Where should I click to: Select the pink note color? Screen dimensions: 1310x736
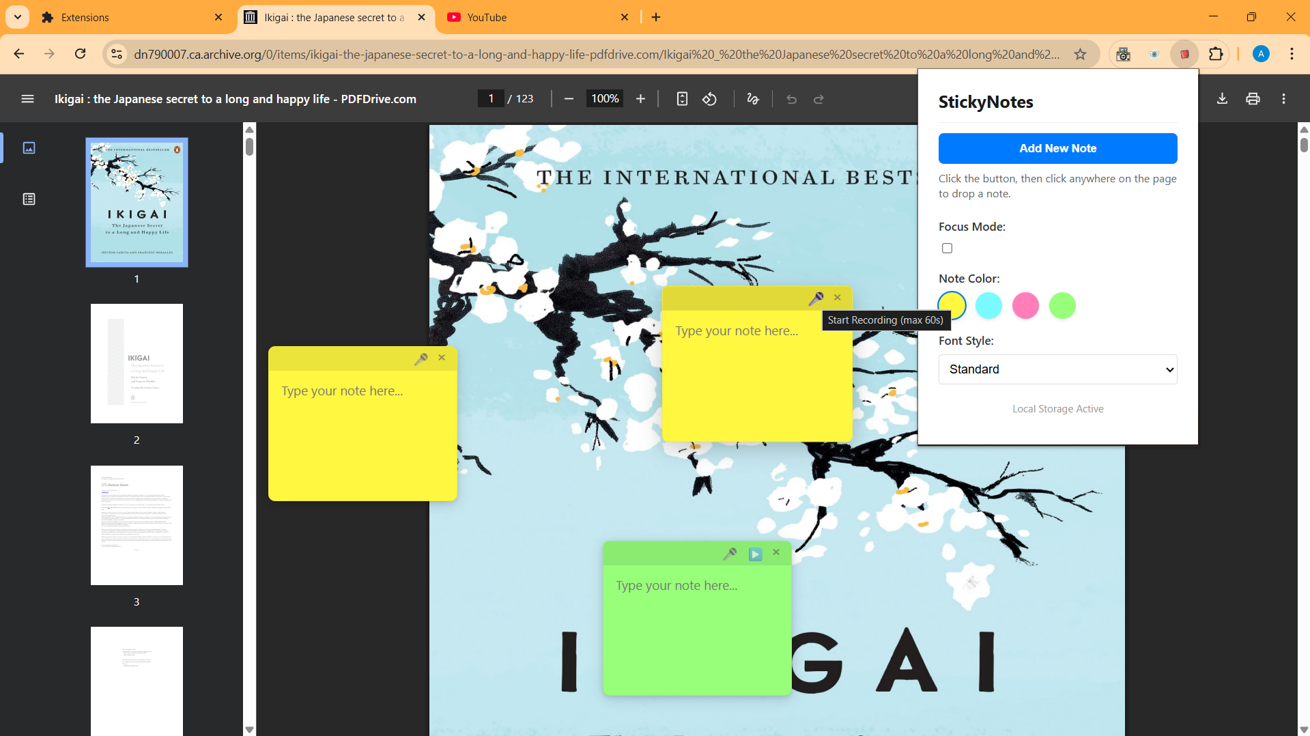[1025, 305]
